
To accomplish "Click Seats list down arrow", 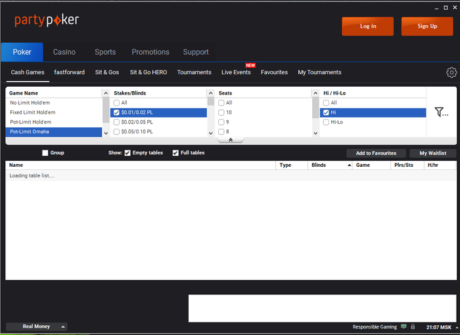I will (x=315, y=133).
